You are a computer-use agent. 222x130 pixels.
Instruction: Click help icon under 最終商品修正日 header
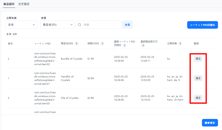click(x=143, y=46)
